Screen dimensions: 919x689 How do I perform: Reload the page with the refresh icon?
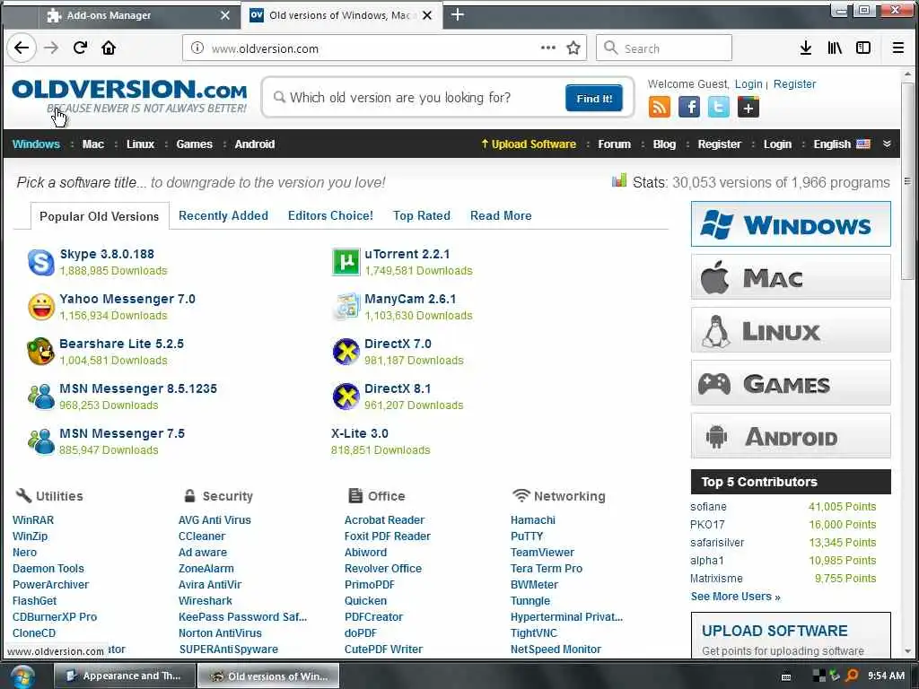click(x=80, y=48)
